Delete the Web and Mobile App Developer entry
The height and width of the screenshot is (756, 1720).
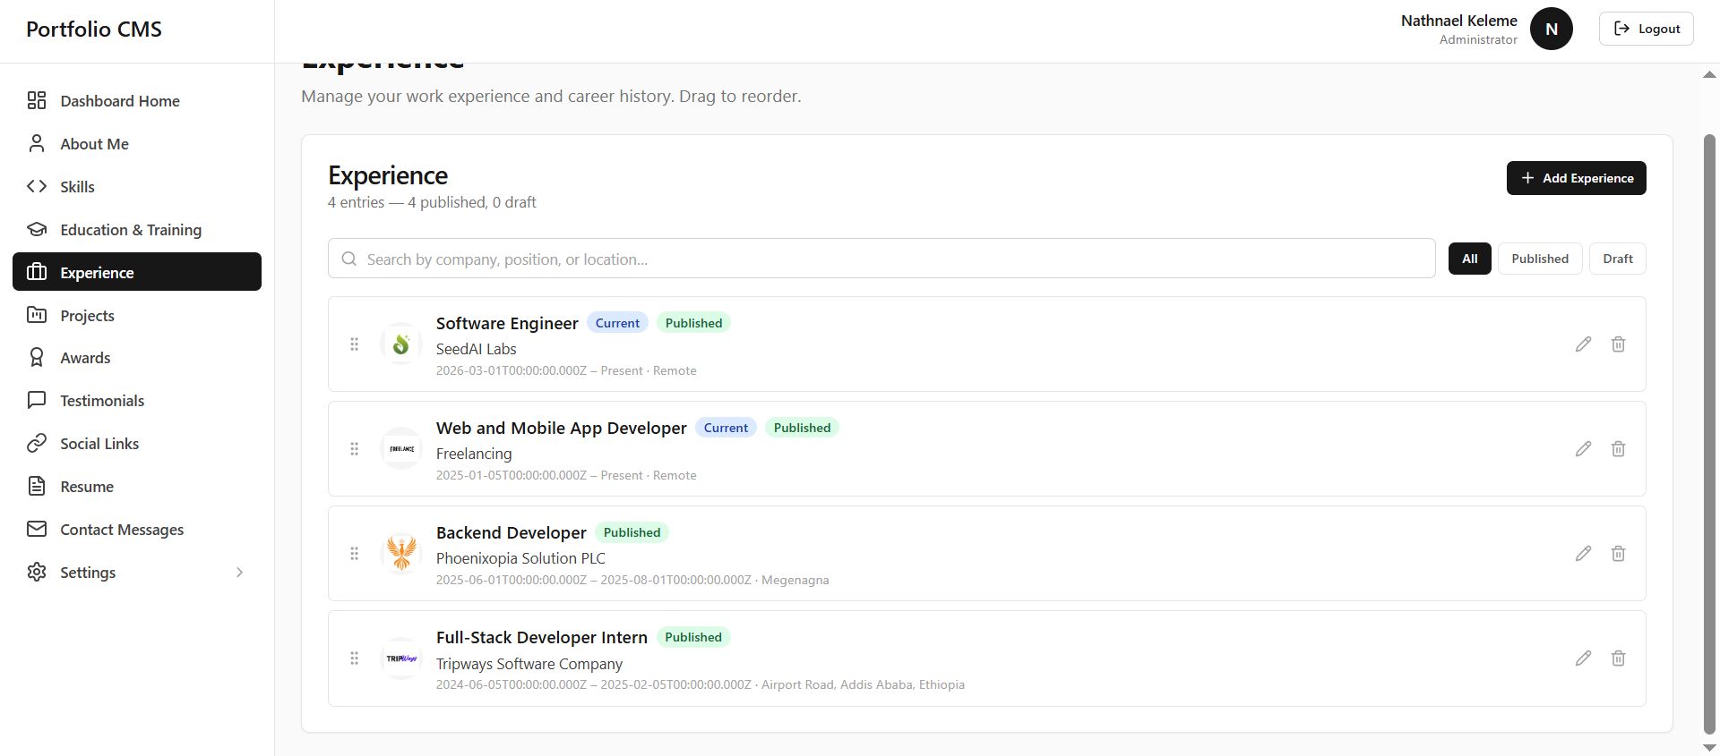click(1618, 449)
